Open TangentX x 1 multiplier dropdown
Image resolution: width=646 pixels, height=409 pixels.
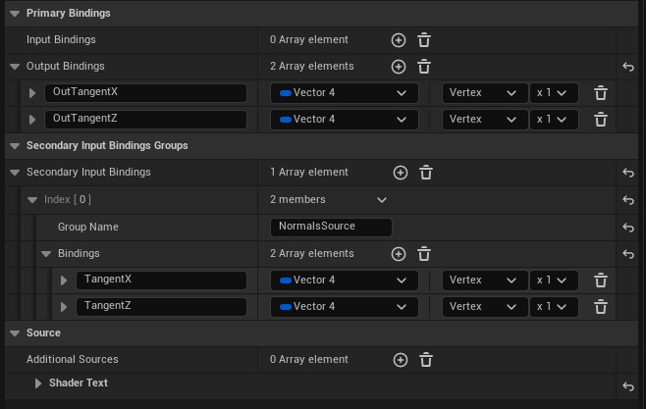553,281
